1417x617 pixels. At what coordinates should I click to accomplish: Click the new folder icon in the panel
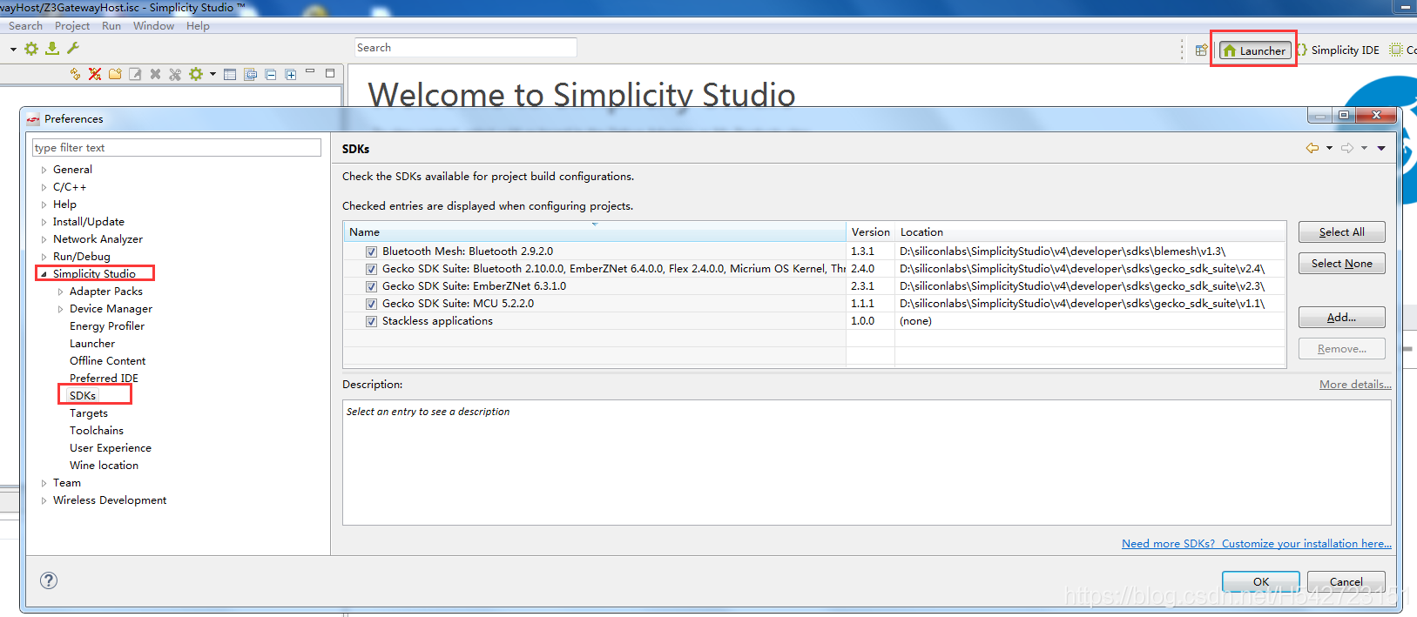coord(115,74)
